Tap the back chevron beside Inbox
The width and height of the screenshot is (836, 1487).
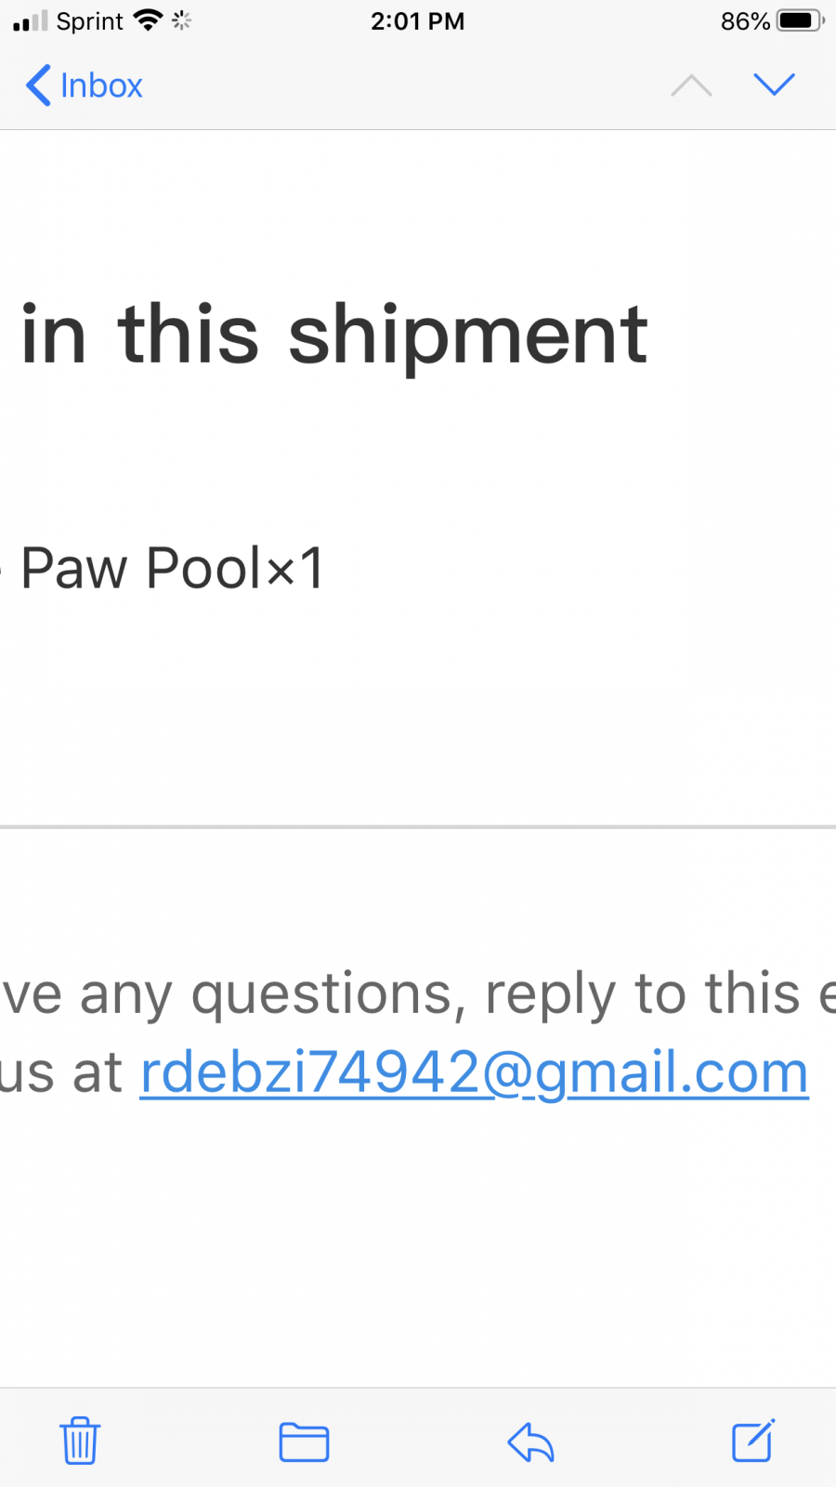pyautogui.click(x=38, y=86)
